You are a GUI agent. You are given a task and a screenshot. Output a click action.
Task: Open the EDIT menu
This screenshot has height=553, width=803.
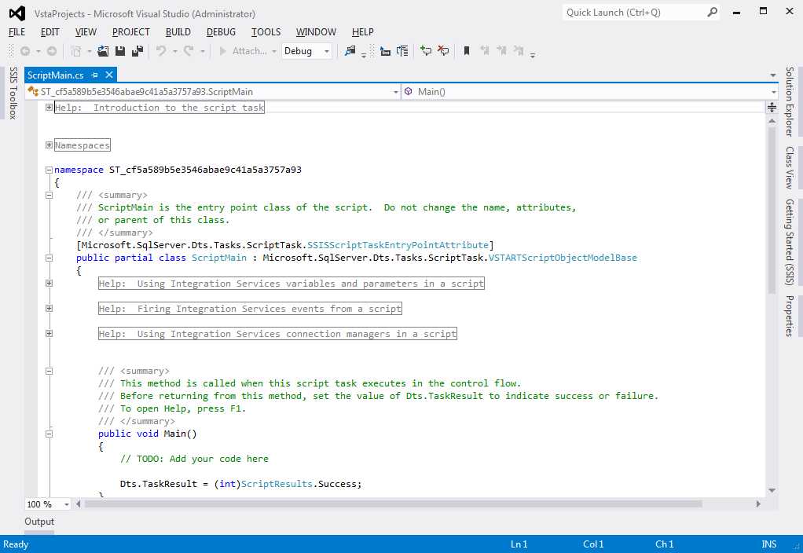point(49,31)
